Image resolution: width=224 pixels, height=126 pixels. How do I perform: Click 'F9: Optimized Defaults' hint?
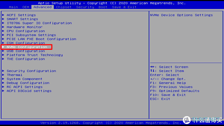coord(175,91)
